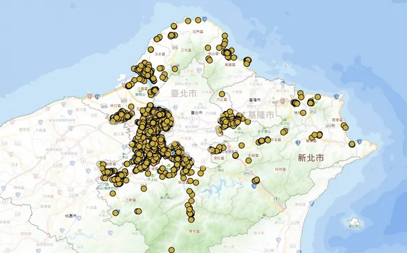Select the white route 5 highway shield
This screenshot has width=407, height=253.
[x=277, y=200]
